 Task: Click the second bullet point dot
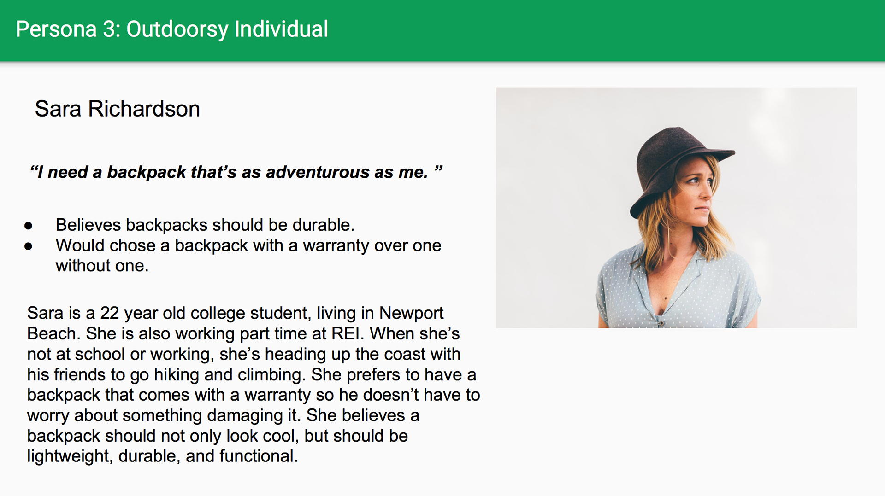(x=29, y=246)
